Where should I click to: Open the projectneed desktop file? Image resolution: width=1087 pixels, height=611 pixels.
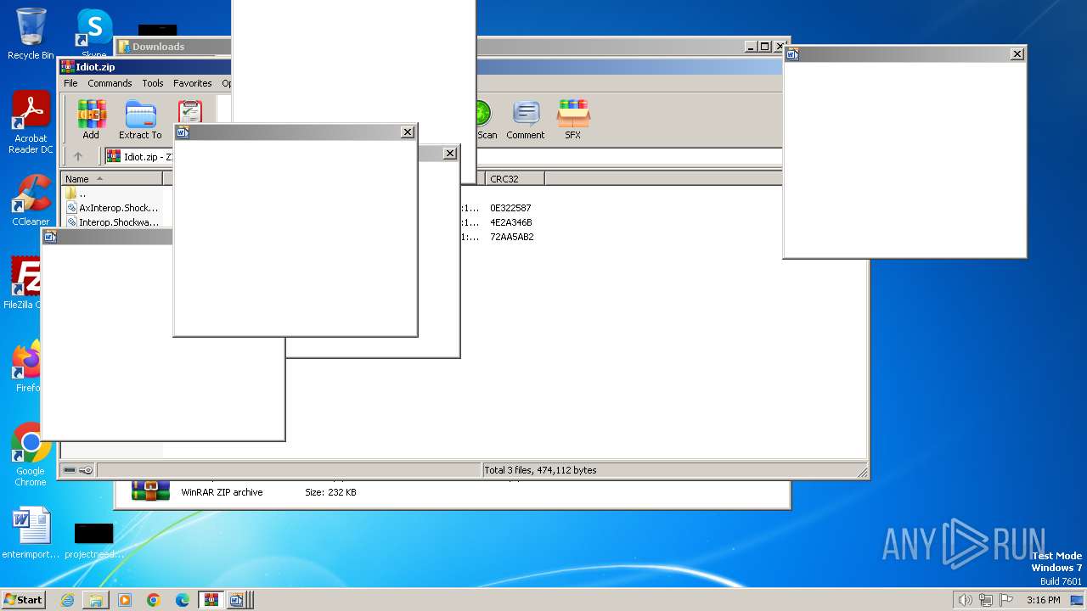pyautogui.click(x=93, y=541)
